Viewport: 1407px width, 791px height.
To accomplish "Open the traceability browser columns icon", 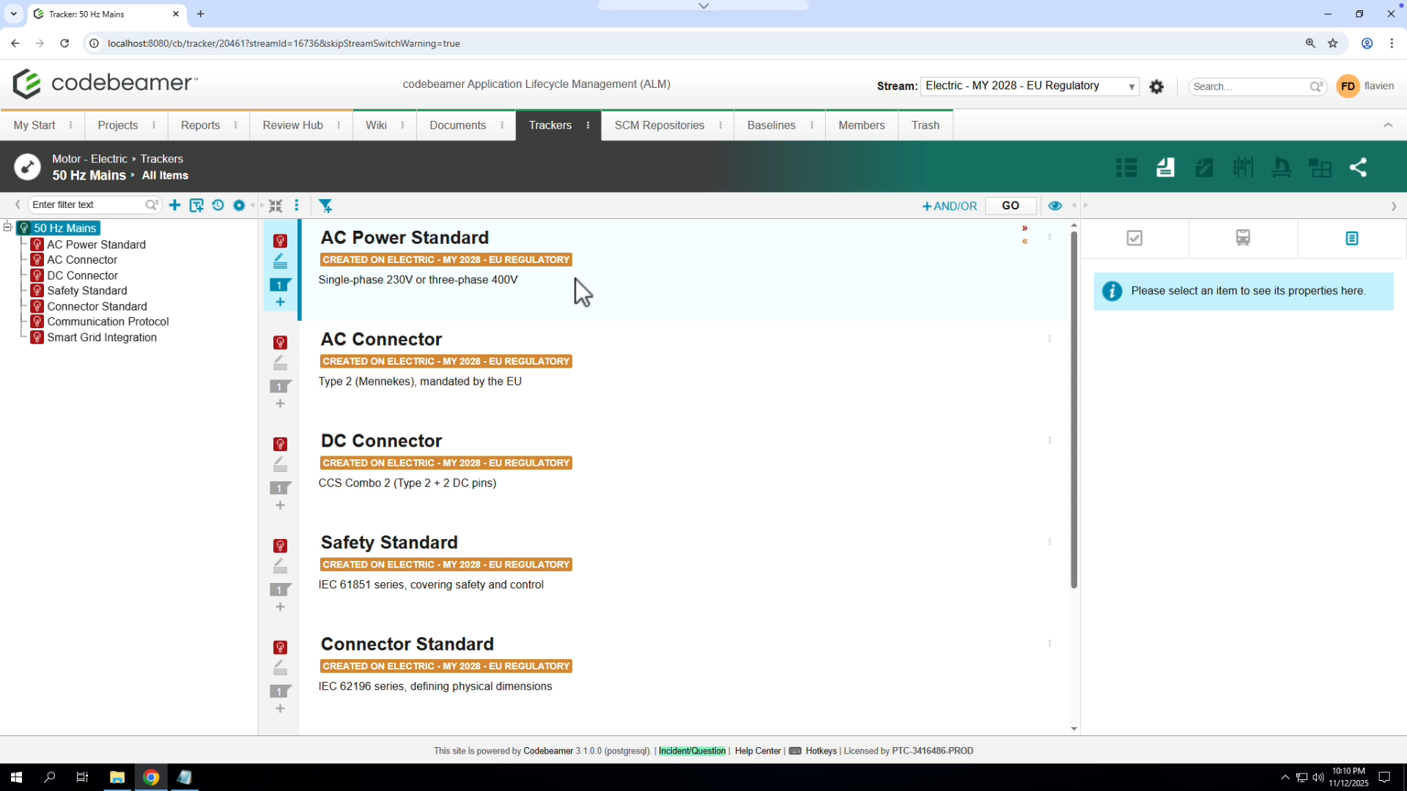I will [x=1243, y=168].
